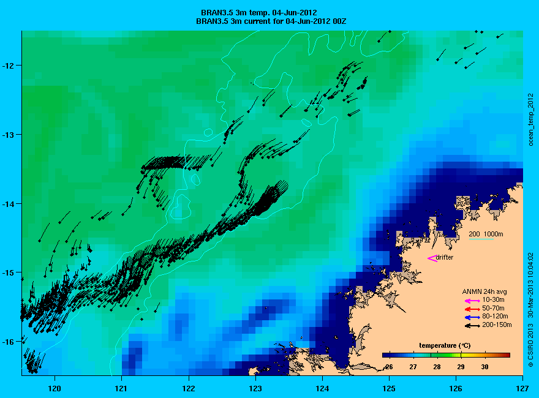Click the longitude label 123
539x398 pixels.
255,388
